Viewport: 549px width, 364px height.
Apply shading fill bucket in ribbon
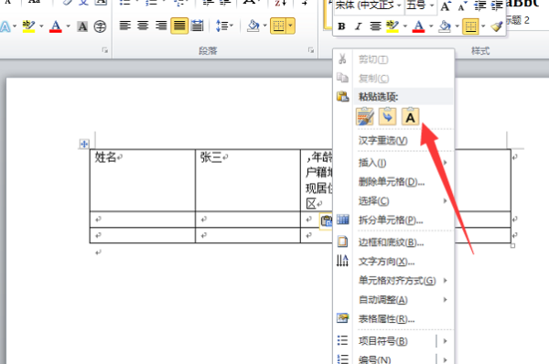(253, 26)
